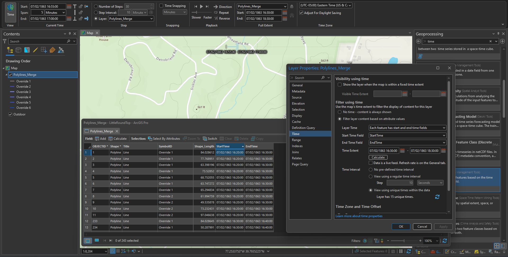Open the Calculate Field tool
The height and width of the screenshot is (257, 508).
point(118,138)
